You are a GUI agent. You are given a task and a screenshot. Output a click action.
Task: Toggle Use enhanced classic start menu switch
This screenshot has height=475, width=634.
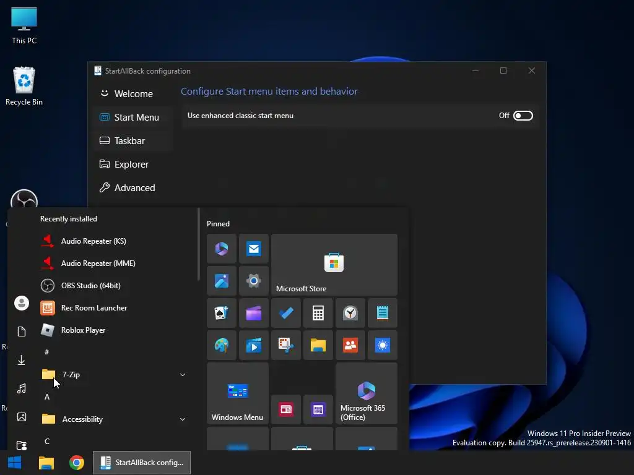pyautogui.click(x=523, y=116)
